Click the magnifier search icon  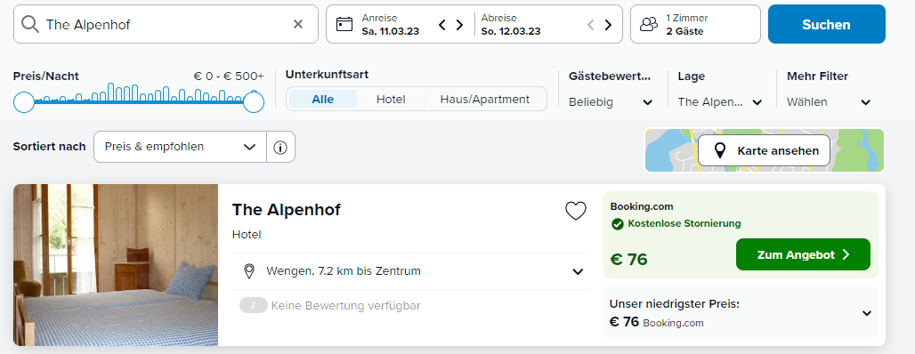pos(30,24)
